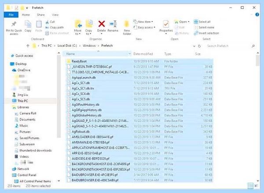This screenshot has height=193, width=264.
Task: Click the Up arrow navigation button
Action: (x=28, y=46)
